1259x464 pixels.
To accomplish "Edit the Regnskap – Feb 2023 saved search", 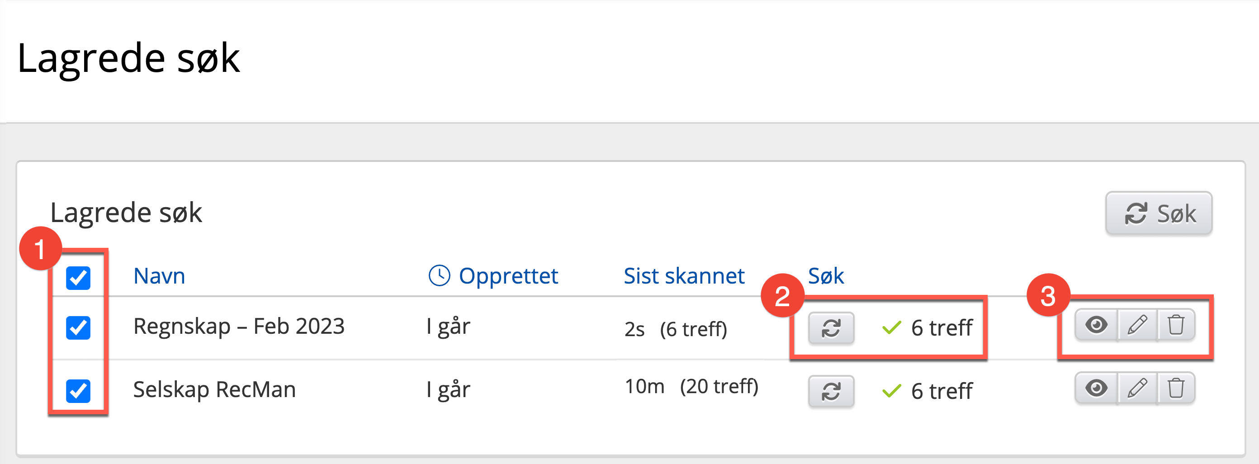I will click(1137, 325).
